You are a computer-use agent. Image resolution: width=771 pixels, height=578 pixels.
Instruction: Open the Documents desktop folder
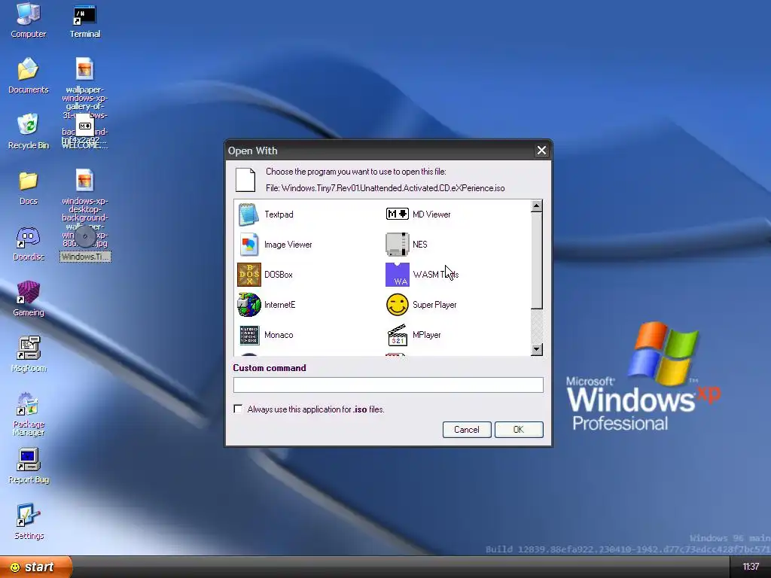click(28, 76)
